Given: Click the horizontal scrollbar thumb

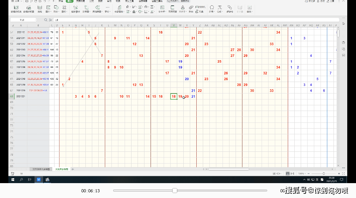Looking at the screenshot, I should [229, 169].
